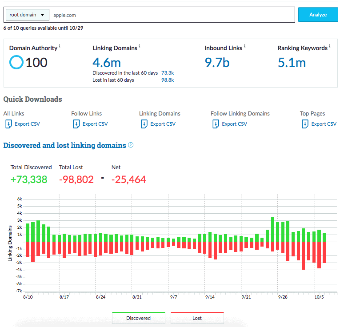The height and width of the screenshot is (327, 344).
Task: Click the +73,338 Total Discovered value
Action: (x=29, y=179)
